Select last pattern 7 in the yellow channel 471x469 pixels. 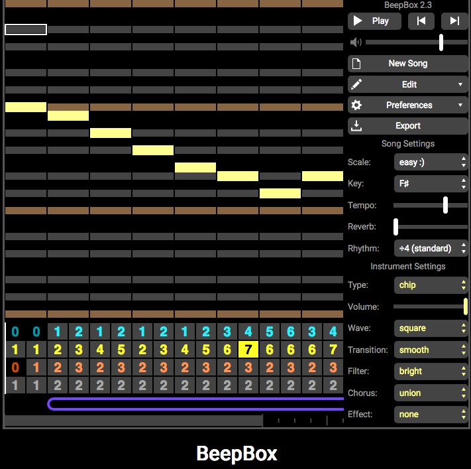click(x=333, y=350)
